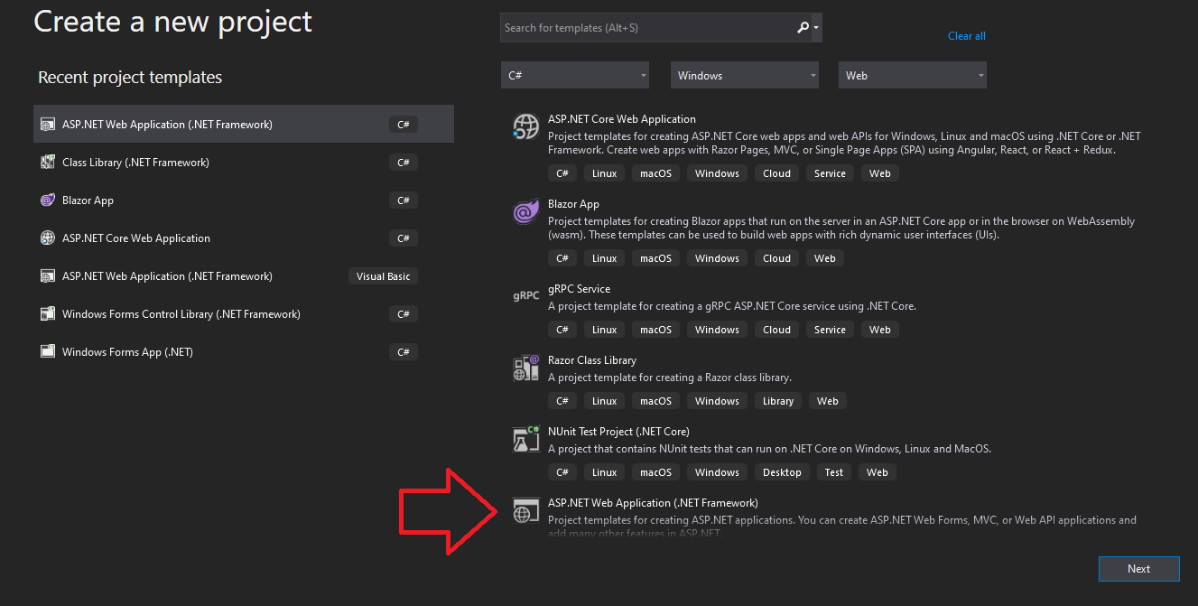Click the Windows Forms App (.NET) recent icon

point(48,352)
